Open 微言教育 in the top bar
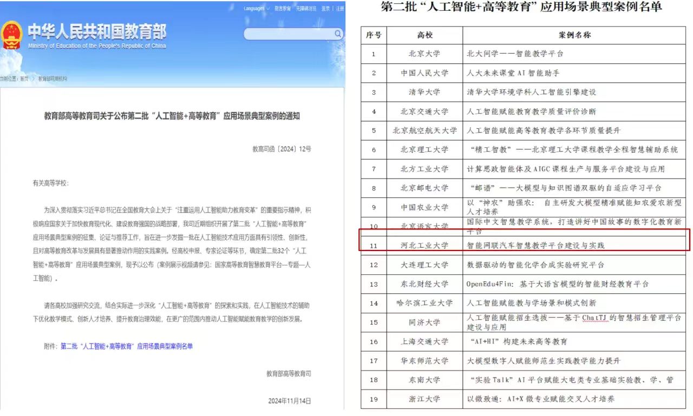Viewport: 693px width, 416px height. [x=282, y=9]
